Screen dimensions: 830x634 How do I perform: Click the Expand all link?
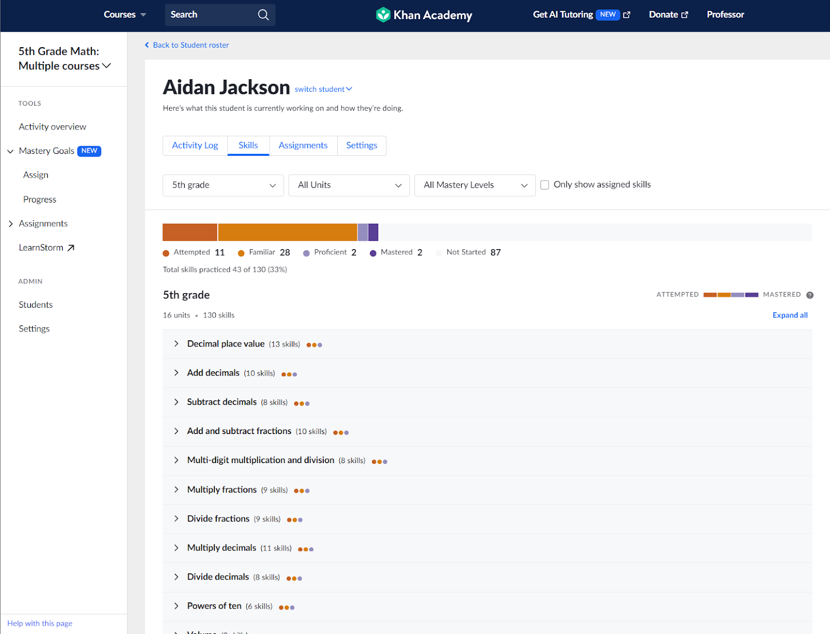pos(790,315)
